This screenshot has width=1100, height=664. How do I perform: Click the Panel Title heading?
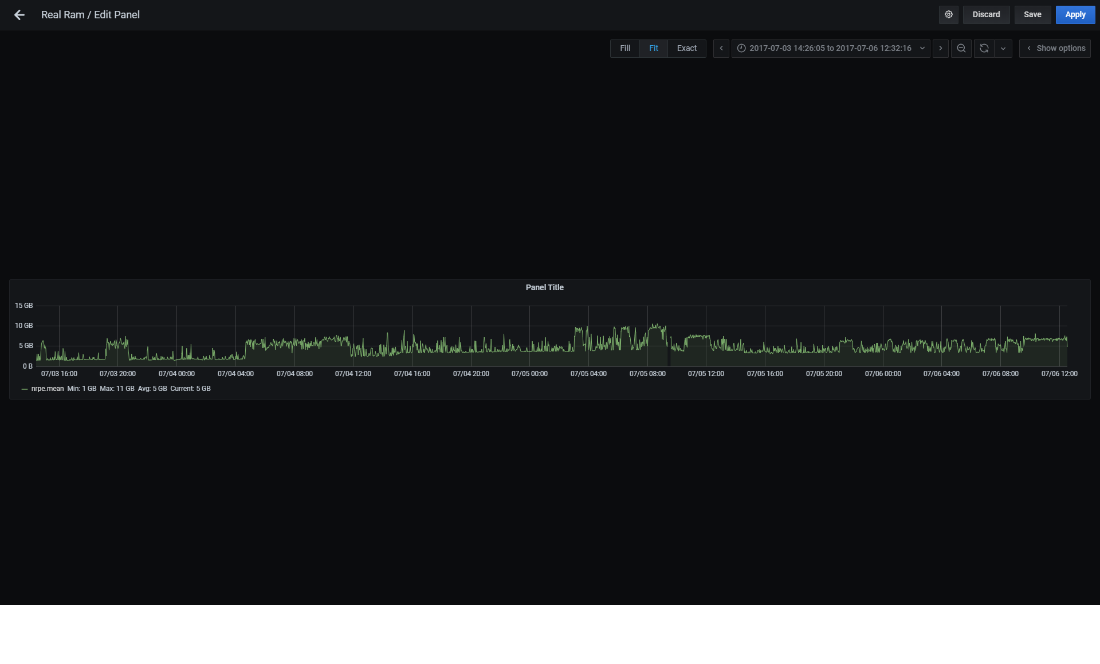pos(544,287)
